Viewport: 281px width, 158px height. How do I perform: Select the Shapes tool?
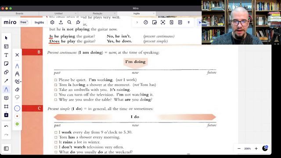(6, 72)
